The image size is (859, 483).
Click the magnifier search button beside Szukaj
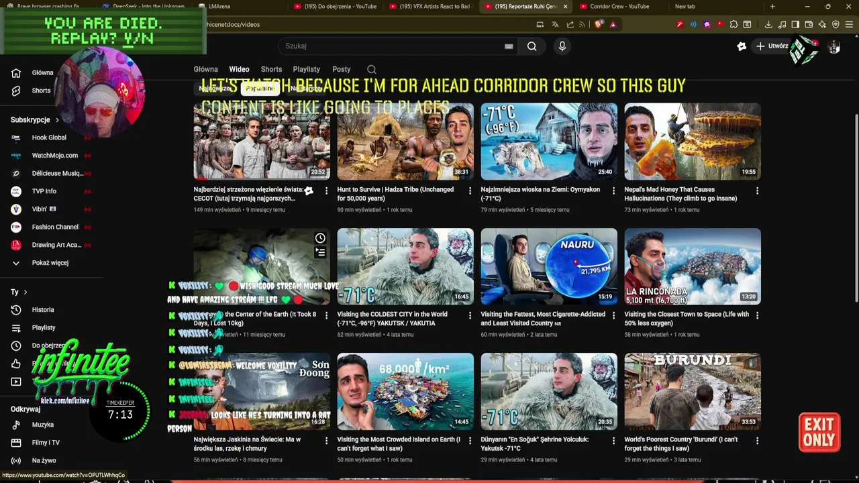pos(532,46)
